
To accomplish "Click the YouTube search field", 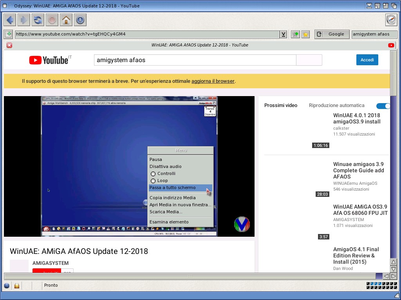I will tap(195, 60).
